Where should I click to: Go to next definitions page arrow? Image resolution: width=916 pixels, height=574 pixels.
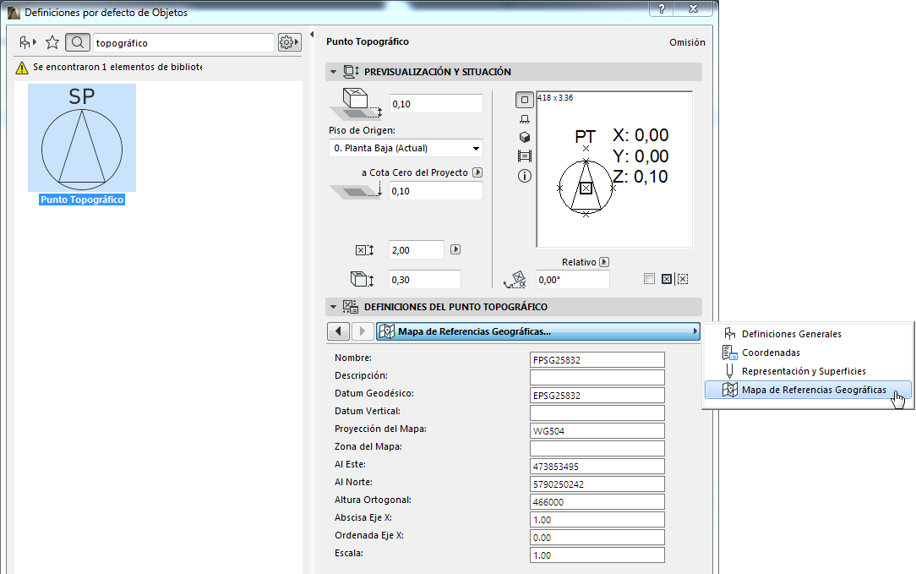click(363, 331)
